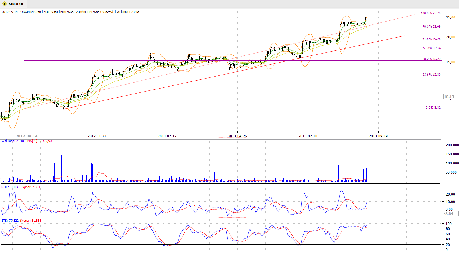The height and width of the screenshot is (253, 459).
Task: Click the 2013-04-26 date axis label
Action: coord(237,136)
